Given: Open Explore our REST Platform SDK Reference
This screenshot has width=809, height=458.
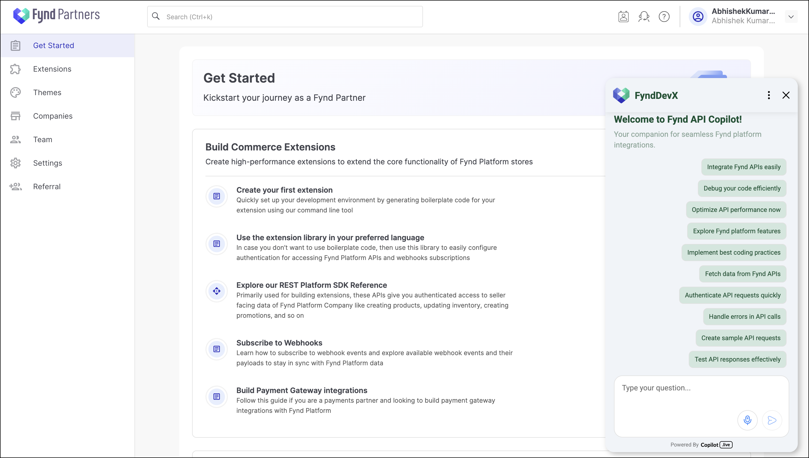Looking at the screenshot, I should tap(312, 285).
